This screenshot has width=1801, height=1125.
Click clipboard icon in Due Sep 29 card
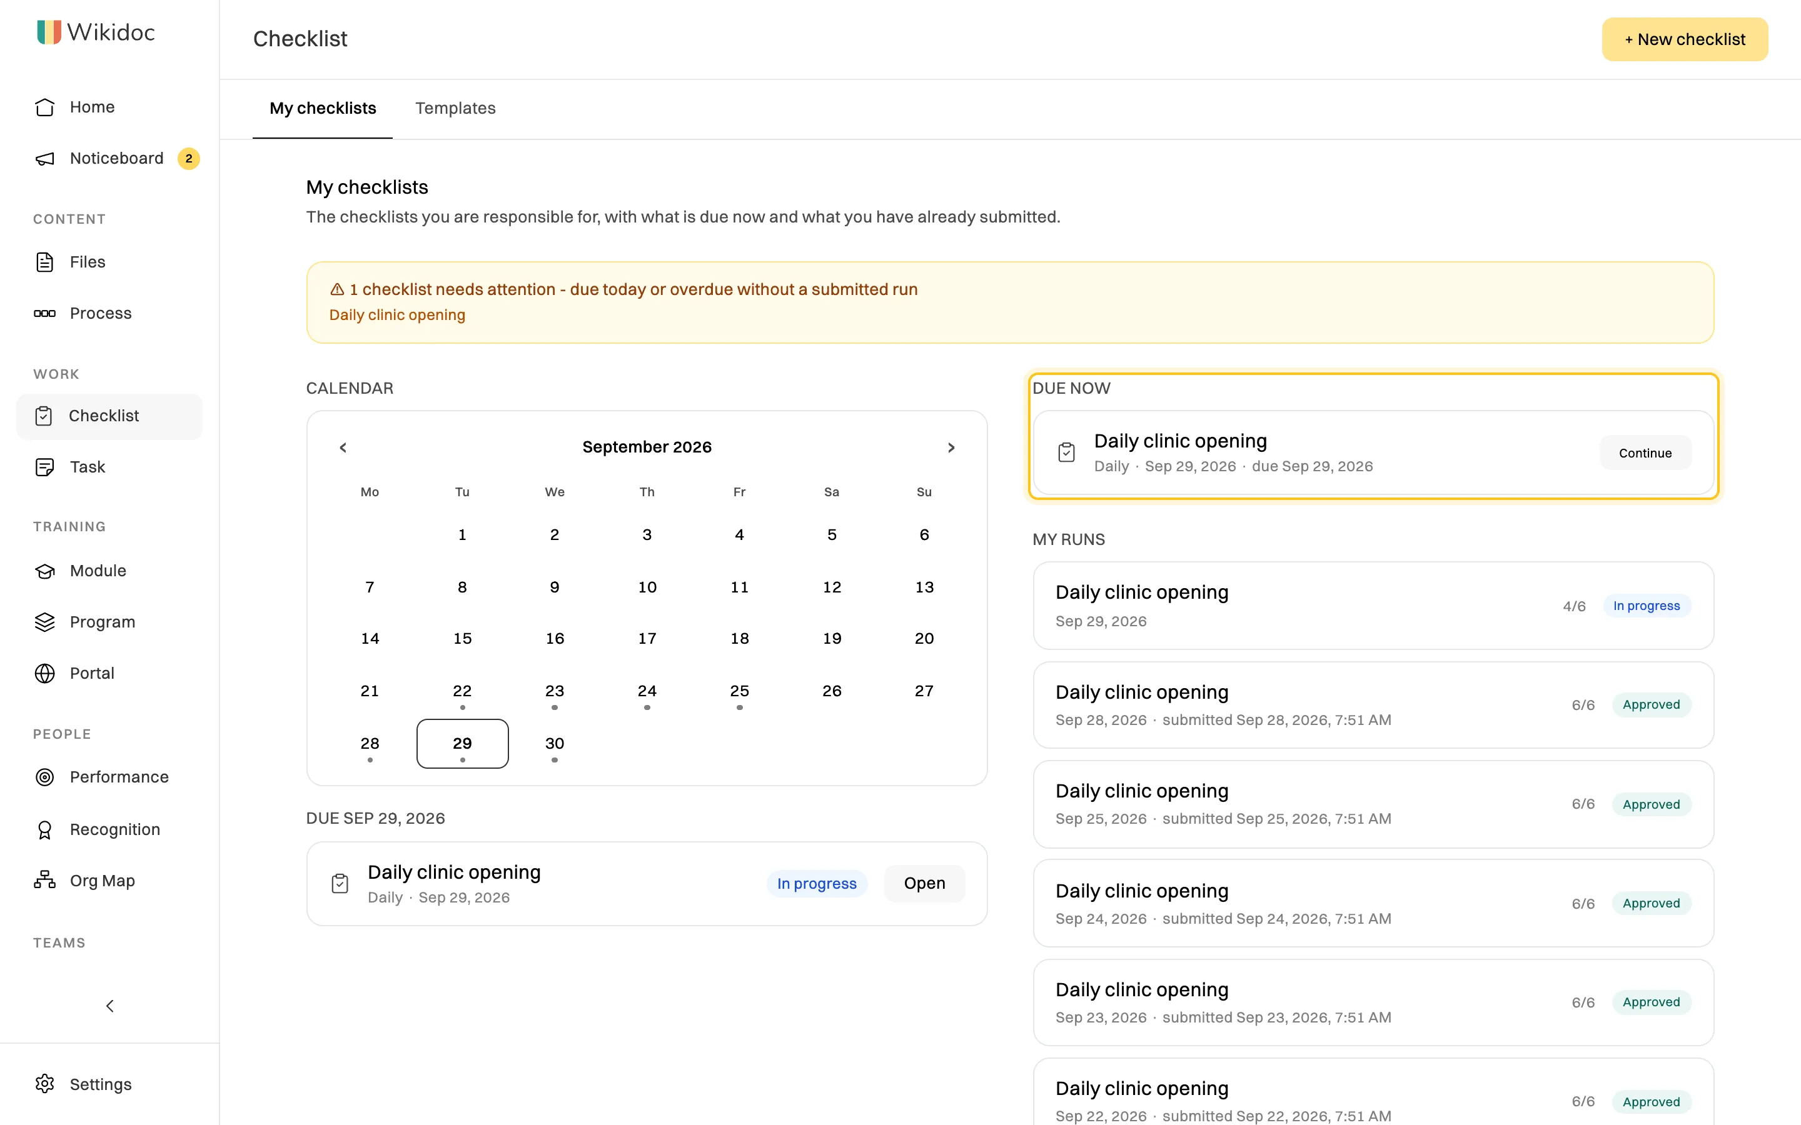(x=340, y=884)
